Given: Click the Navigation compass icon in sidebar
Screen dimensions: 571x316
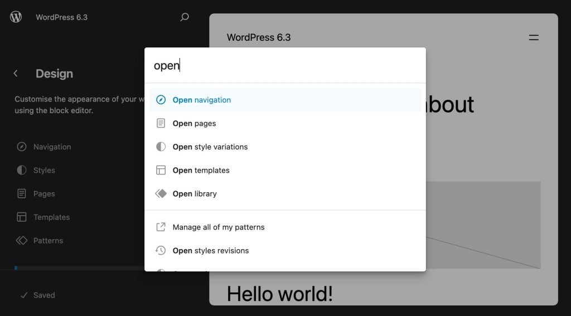Looking at the screenshot, I should (x=22, y=147).
